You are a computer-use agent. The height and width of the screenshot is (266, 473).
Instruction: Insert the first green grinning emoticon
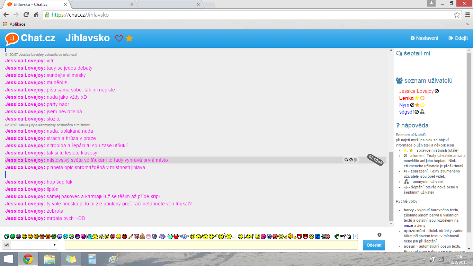click(x=7, y=236)
